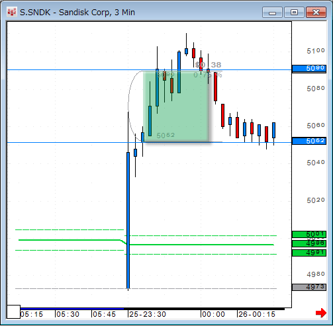Viewport: 333px width, 326px height.
Task: Click the 5080 price axis label
Action: click(x=316, y=89)
